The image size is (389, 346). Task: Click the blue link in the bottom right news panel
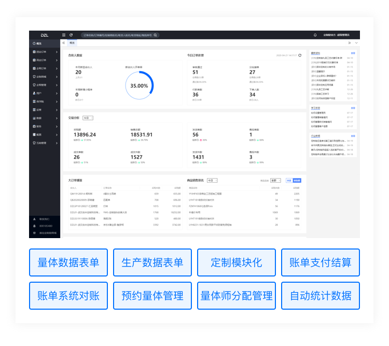353,136
